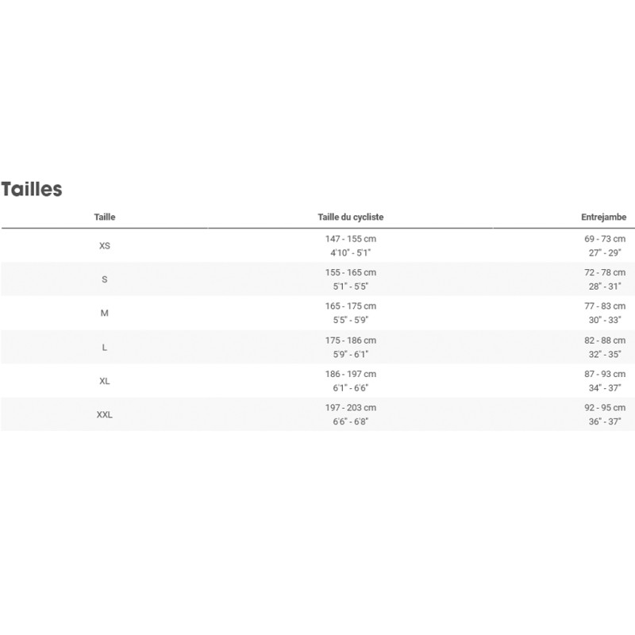Select the 77 - 83 cm inseam value
This screenshot has height=635, width=635.
pyautogui.click(x=604, y=306)
